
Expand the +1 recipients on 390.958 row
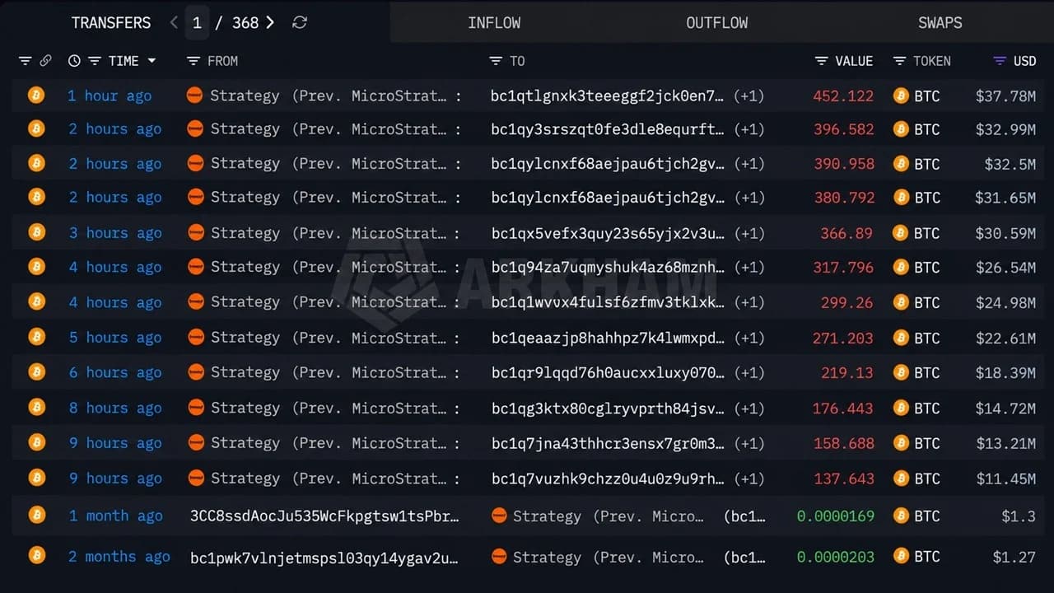point(749,164)
